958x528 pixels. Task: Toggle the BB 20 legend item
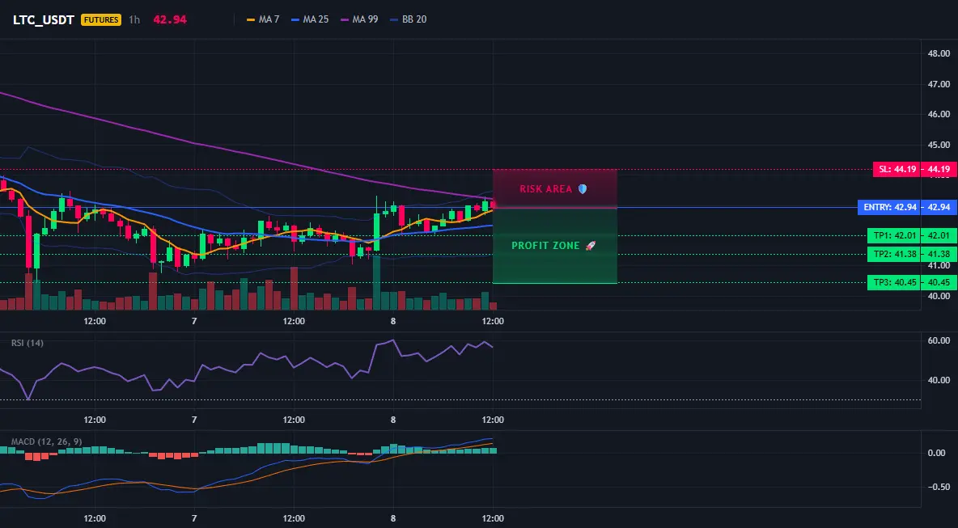click(x=408, y=19)
